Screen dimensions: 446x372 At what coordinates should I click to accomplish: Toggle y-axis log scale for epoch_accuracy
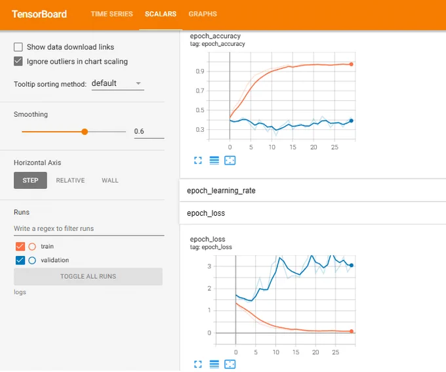coord(214,161)
